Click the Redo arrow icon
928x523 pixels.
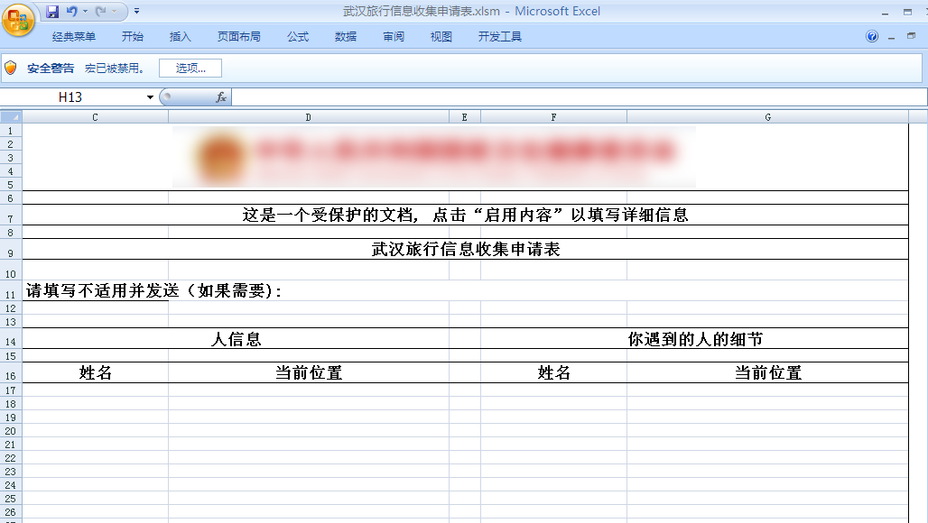[100, 12]
